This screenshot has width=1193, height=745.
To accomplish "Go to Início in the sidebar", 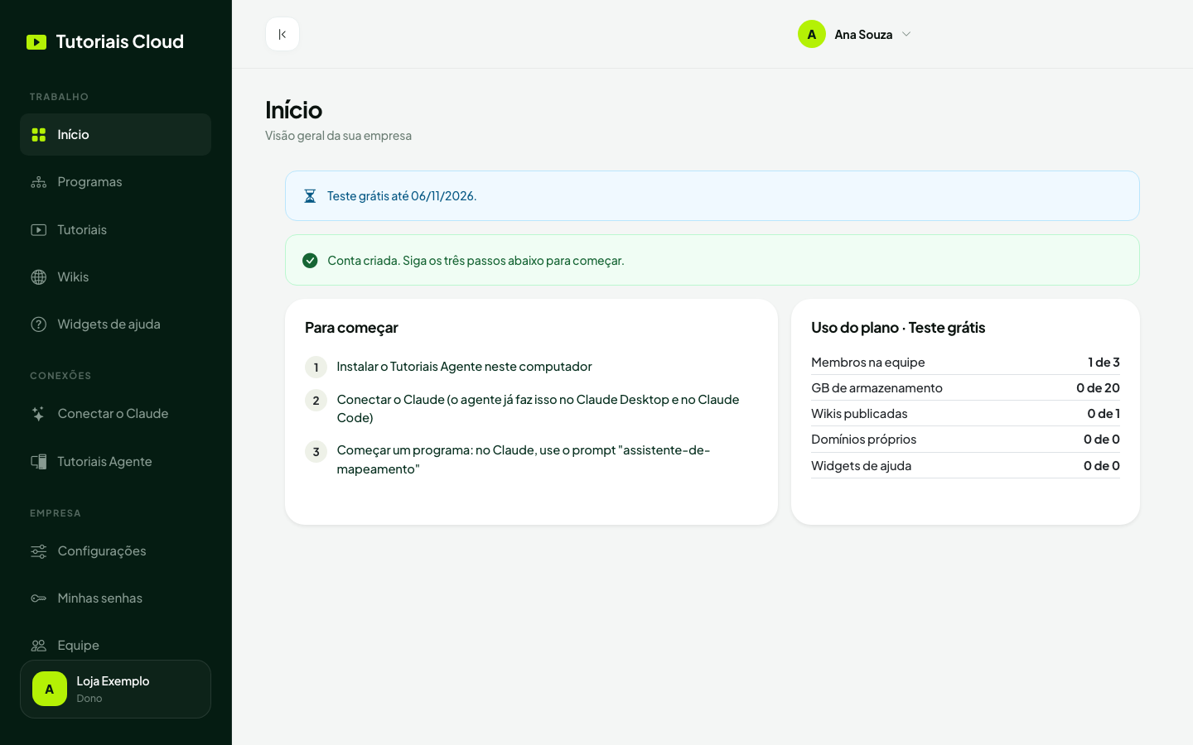I will (x=115, y=134).
